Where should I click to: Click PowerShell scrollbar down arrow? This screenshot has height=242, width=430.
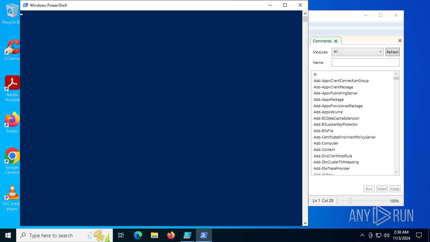coord(305,223)
